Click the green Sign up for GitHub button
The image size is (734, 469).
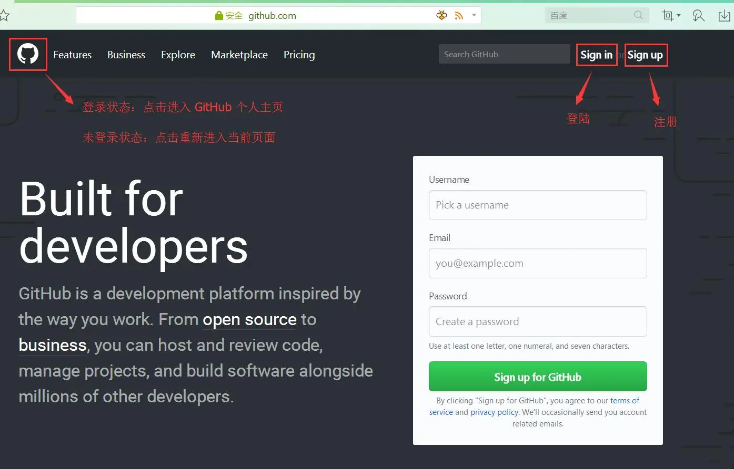(x=538, y=377)
